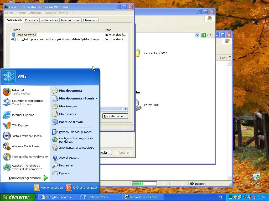This screenshot has width=269, height=201.
Task: Open Mes documents folder
Action: pos(75,90)
